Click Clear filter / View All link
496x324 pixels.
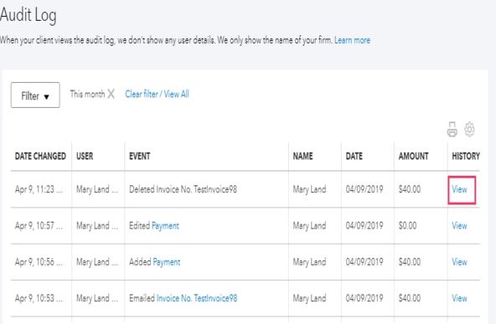point(157,95)
